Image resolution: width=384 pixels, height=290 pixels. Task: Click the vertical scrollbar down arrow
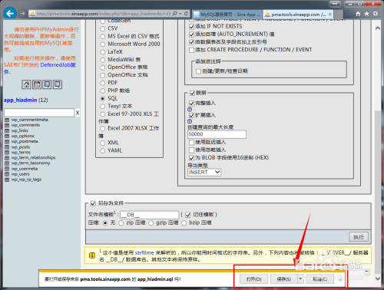pyautogui.click(x=377, y=278)
